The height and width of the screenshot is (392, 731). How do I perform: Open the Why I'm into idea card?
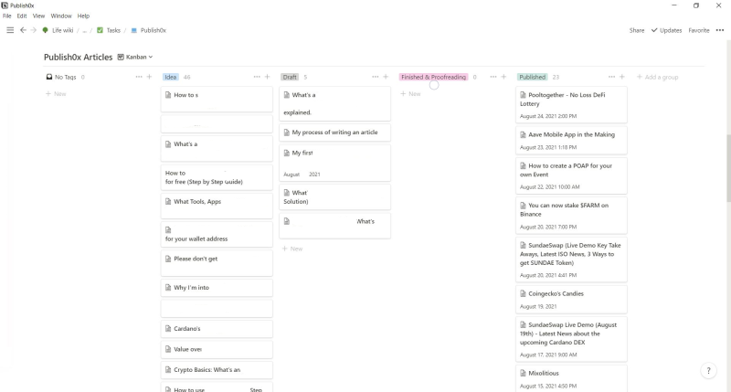[217, 288]
